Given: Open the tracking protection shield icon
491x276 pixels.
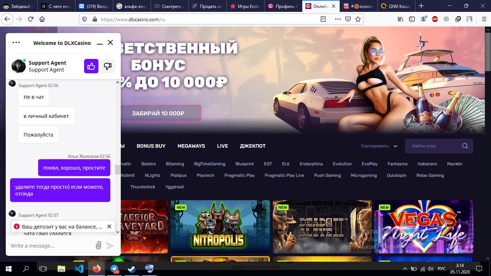Looking at the screenshot, I should click(x=85, y=19).
